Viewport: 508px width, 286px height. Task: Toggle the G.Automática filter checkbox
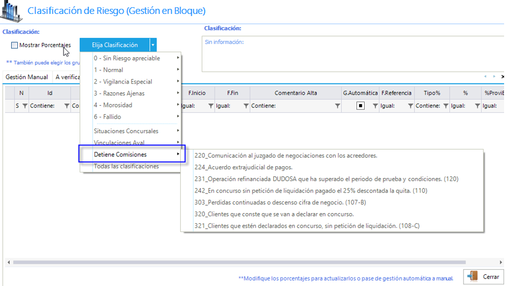360,106
